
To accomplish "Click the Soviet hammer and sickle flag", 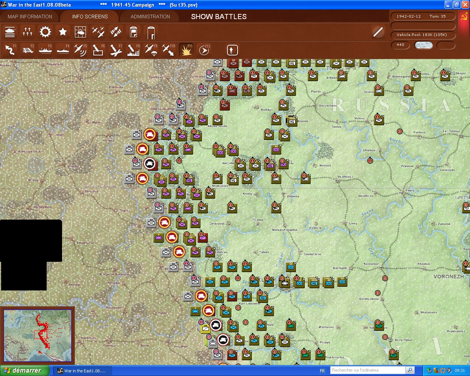I will coord(464,17).
